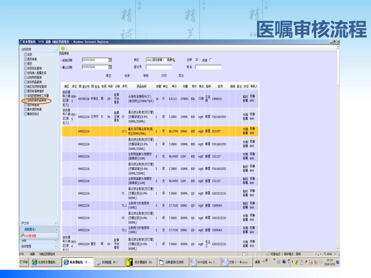Screen dimensions: 371x278
Task: Open 病区发药特定查询 in the sidebar
Action: coord(36,87)
